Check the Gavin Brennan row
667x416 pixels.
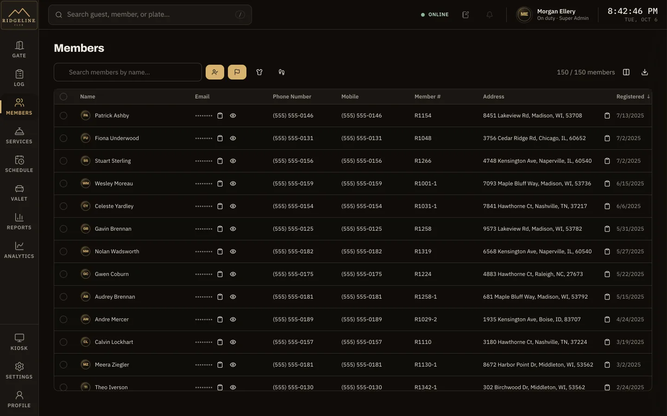tap(63, 229)
